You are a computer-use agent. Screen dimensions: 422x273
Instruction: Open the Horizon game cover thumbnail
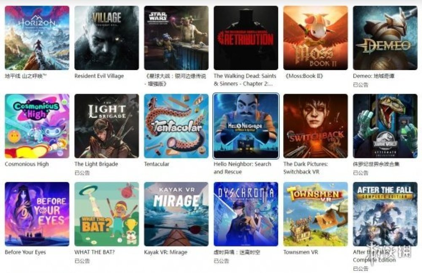37,38
